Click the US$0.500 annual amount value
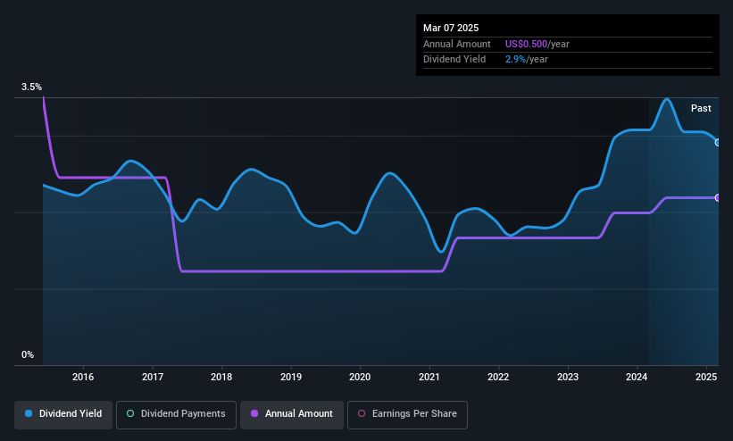Viewport: 733px width, 441px height. (526, 44)
